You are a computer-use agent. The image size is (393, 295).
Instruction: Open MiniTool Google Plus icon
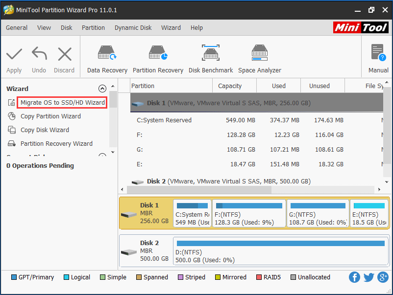pos(383,277)
